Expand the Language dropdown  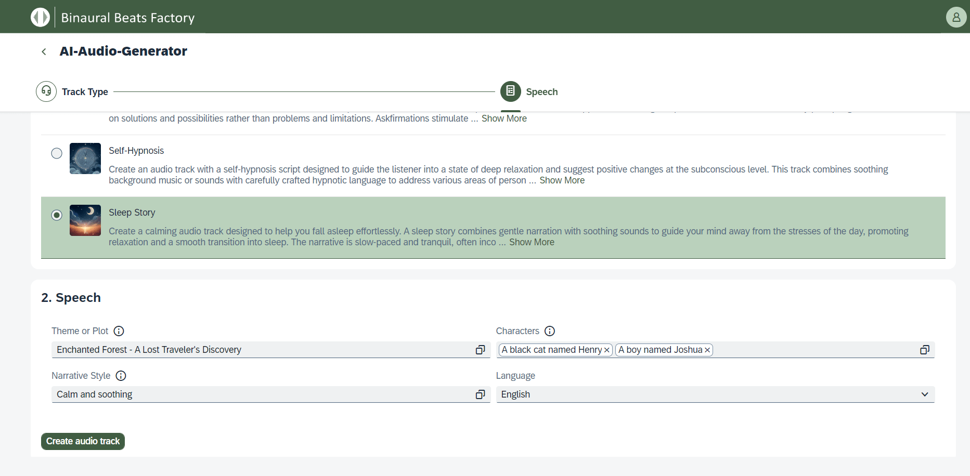924,394
